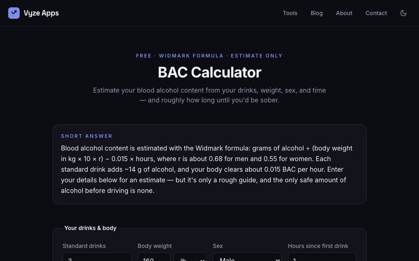The width and height of the screenshot is (419, 261).
Task: Go to the Blog page
Action: pyautogui.click(x=316, y=13)
